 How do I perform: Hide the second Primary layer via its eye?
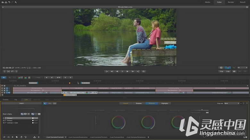[4, 121]
